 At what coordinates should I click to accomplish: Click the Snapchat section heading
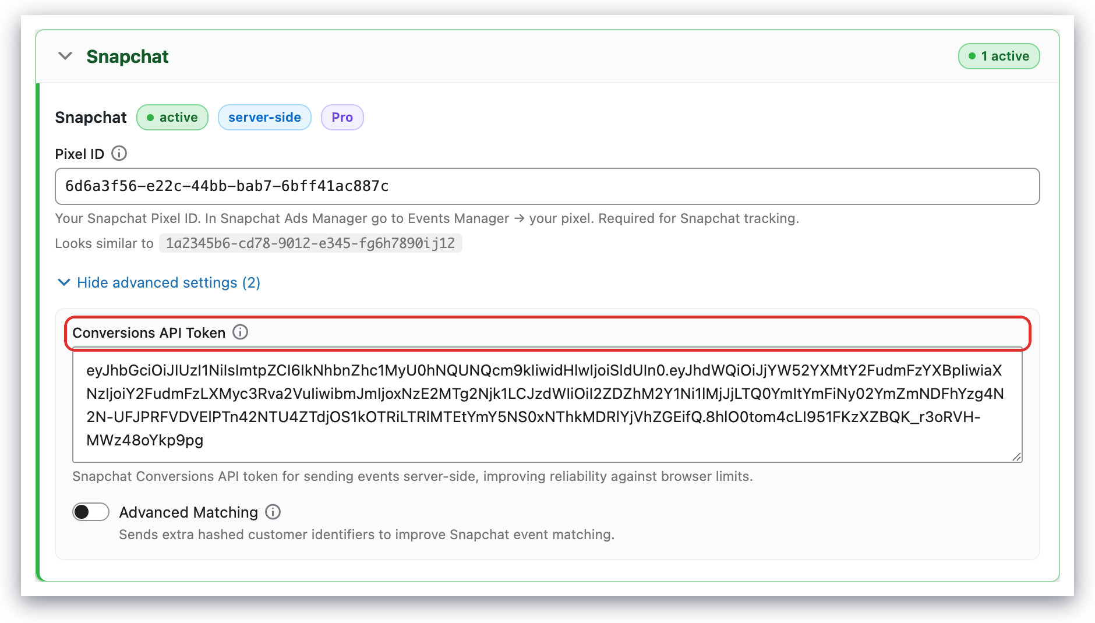(127, 56)
